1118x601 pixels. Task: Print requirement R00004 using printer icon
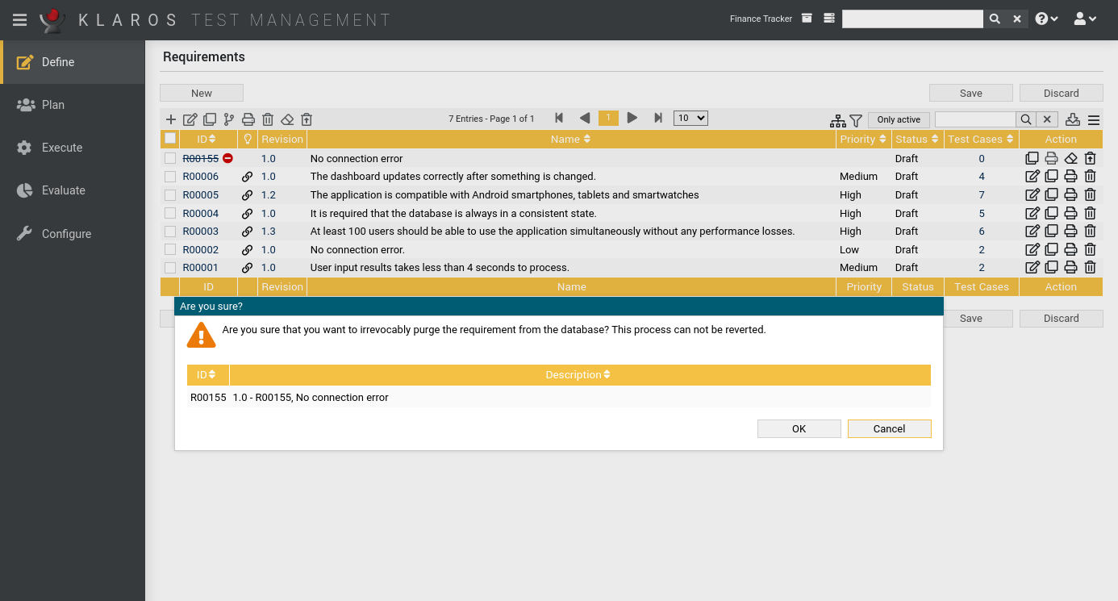1070,214
